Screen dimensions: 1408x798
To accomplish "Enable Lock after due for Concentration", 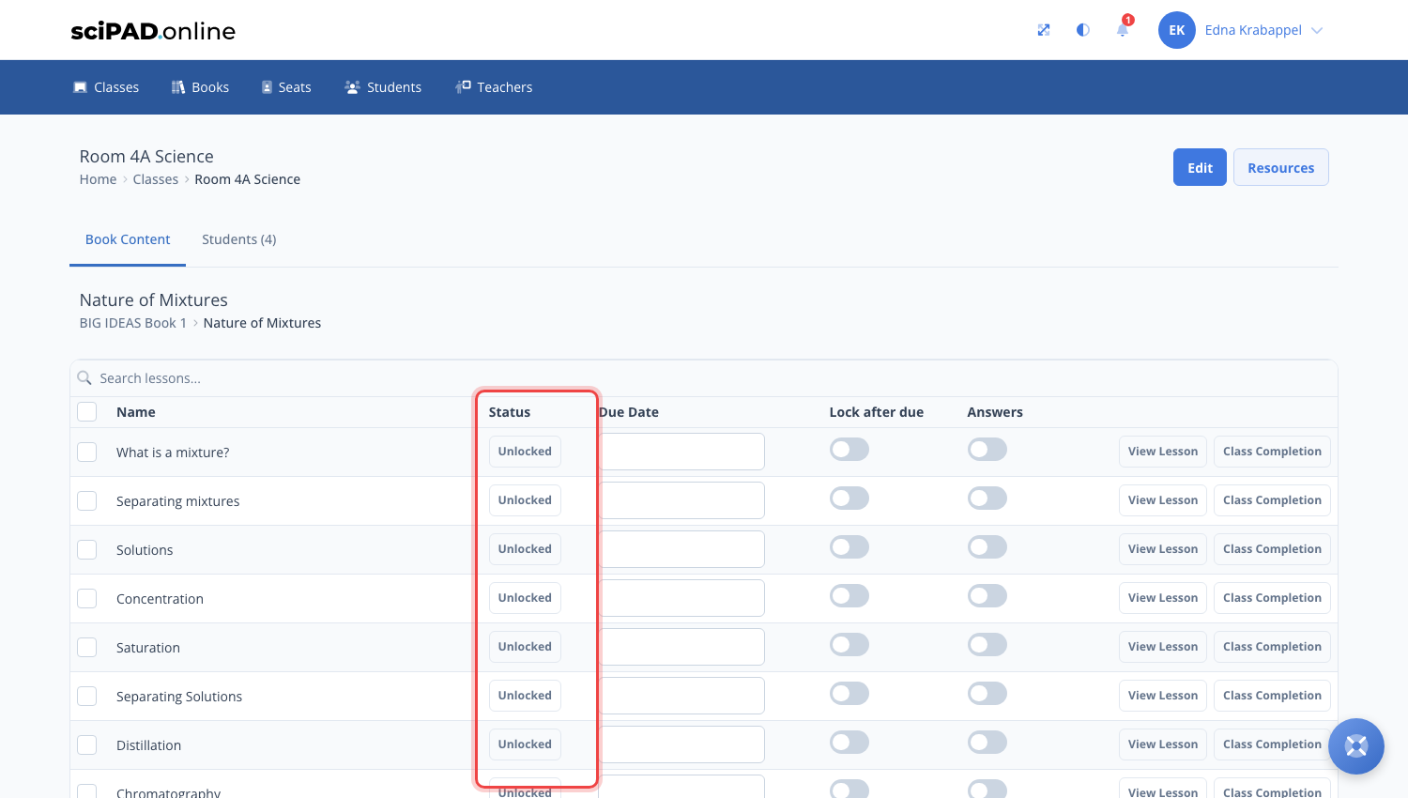I will [x=849, y=596].
